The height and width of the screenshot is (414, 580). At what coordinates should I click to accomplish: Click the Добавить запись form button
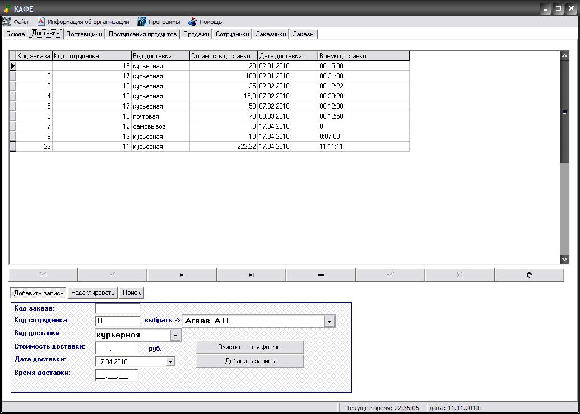coord(249,361)
